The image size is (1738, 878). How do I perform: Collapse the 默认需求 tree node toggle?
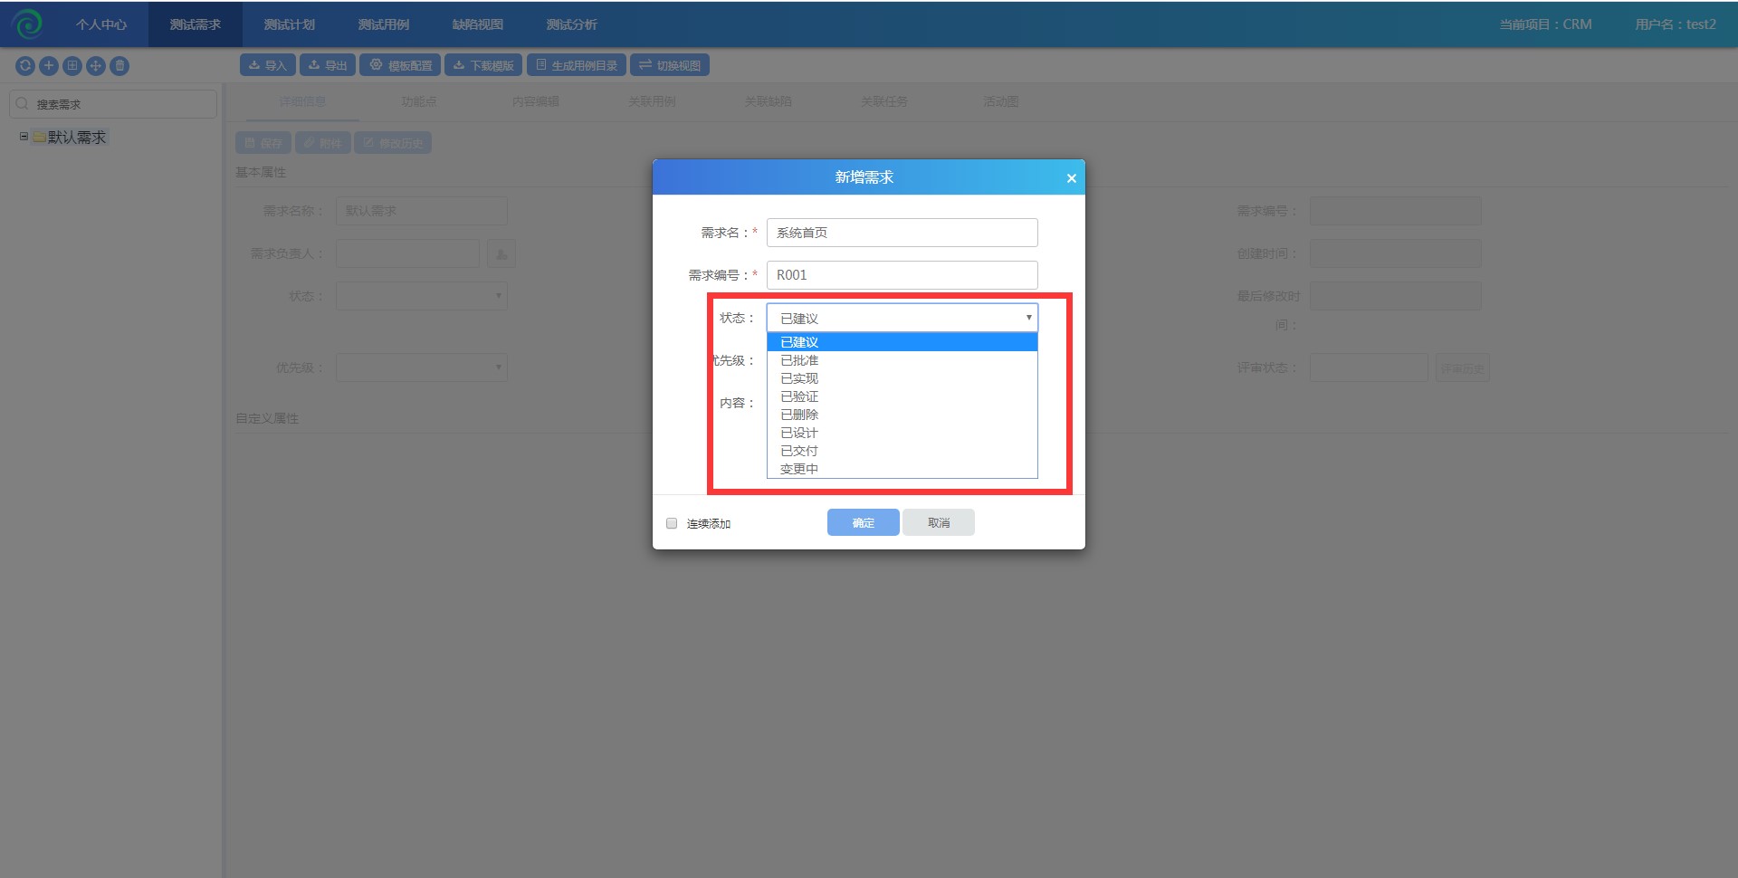24,137
